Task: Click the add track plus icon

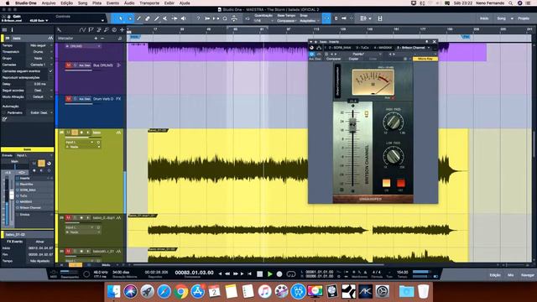Action: [122, 30]
